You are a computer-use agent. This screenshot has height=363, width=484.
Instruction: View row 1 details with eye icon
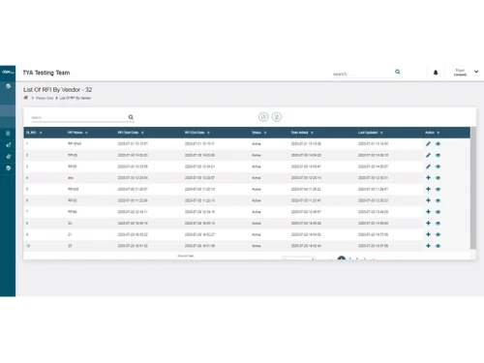point(438,144)
